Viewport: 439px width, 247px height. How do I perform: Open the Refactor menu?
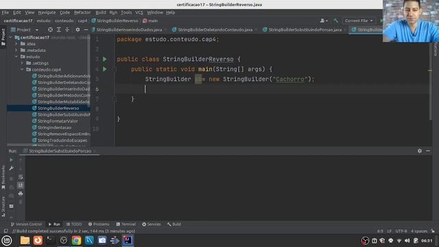tap(82, 12)
